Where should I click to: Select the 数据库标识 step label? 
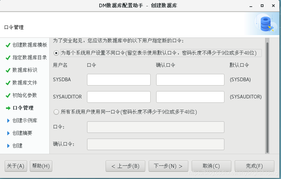coord(25,70)
